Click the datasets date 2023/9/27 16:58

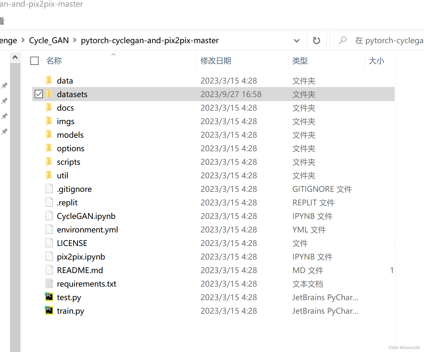(x=231, y=94)
